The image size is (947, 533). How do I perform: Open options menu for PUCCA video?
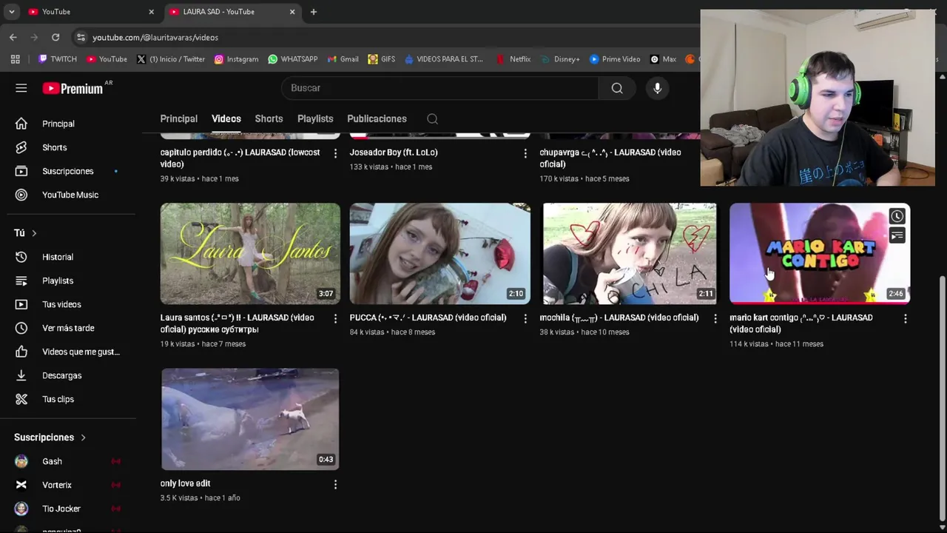[x=525, y=318]
